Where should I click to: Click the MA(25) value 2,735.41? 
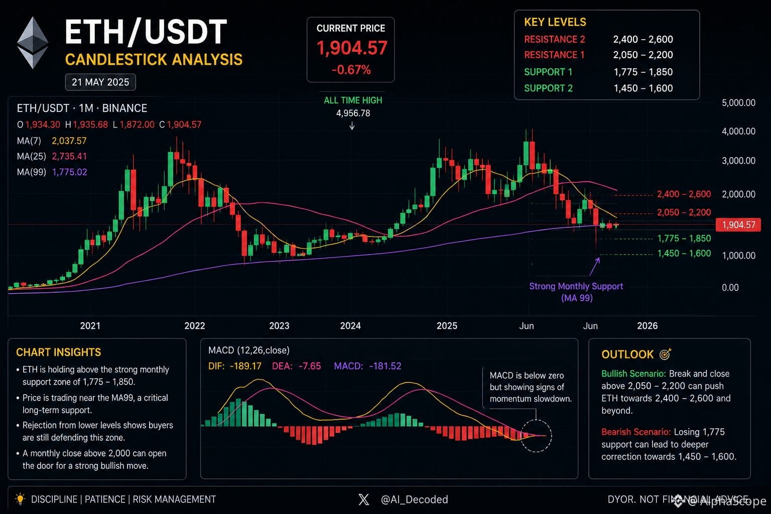[x=69, y=156]
